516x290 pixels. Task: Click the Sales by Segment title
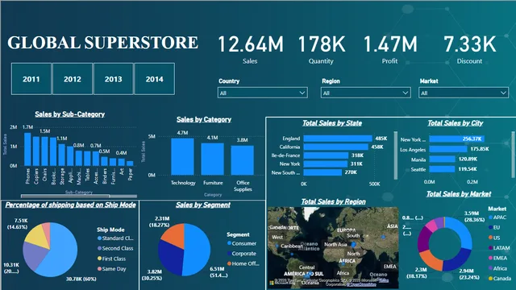pyautogui.click(x=203, y=205)
